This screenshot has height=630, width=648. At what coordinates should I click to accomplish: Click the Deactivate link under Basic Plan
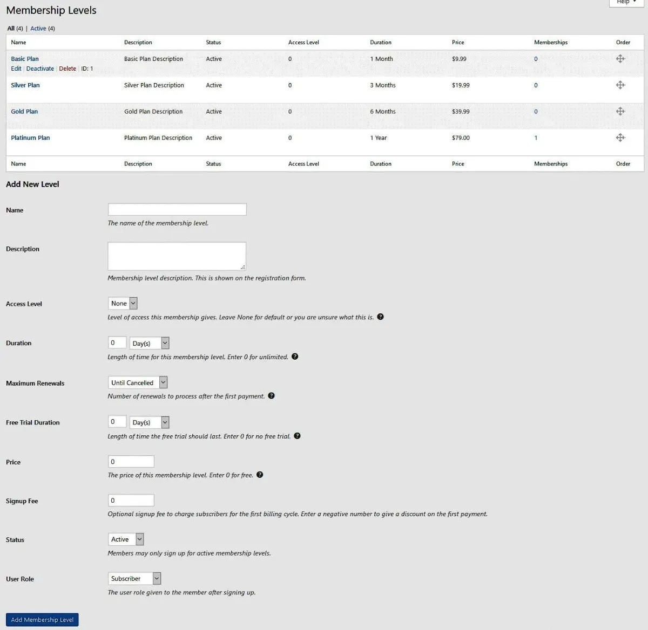40,69
